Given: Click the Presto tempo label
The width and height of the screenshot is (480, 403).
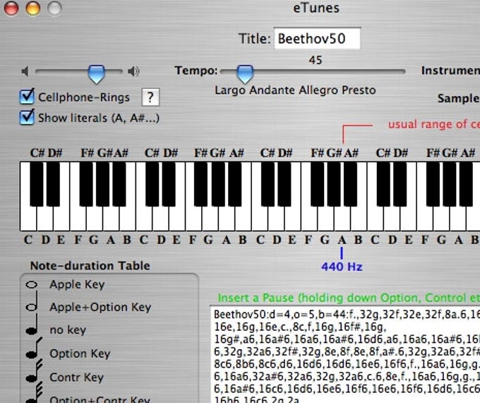Looking at the screenshot, I should click(x=359, y=90).
